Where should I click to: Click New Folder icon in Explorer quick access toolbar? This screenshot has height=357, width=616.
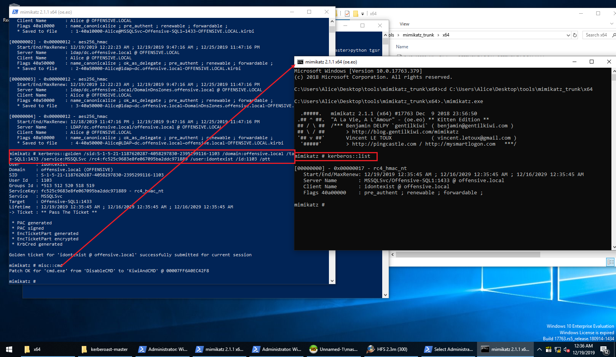pyautogui.click(x=356, y=14)
